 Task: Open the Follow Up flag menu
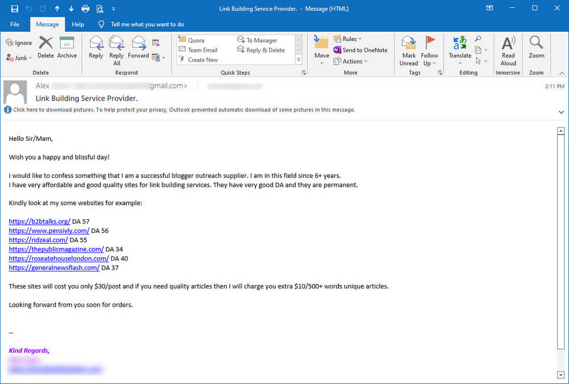tap(429, 51)
